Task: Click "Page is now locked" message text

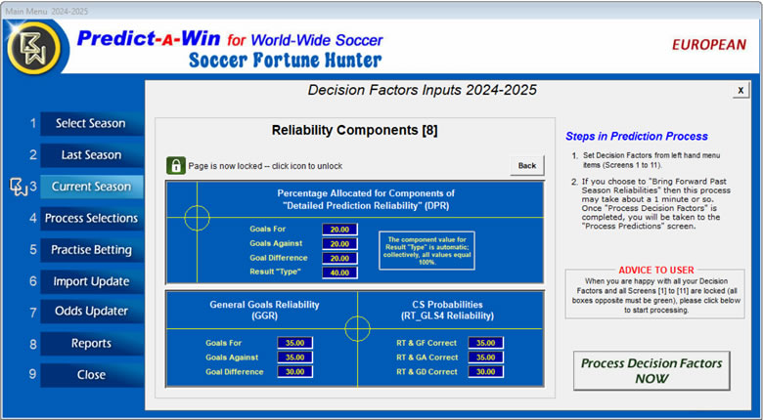Action: (265, 166)
